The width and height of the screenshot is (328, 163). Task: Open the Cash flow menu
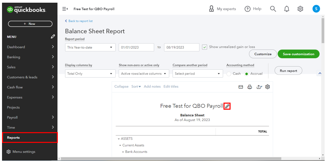pyautogui.click(x=30, y=87)
